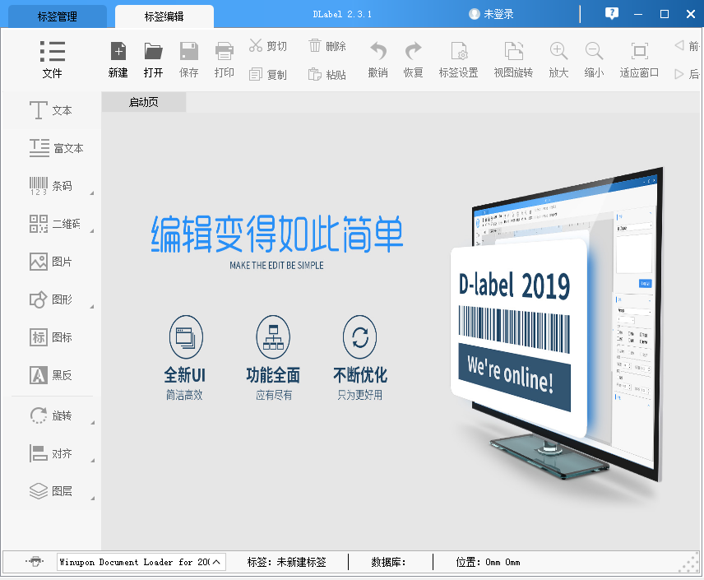This screenshot has width=704, height=580.
Task: Click the printer icon in status bar
Action: [x=35, y=562]
